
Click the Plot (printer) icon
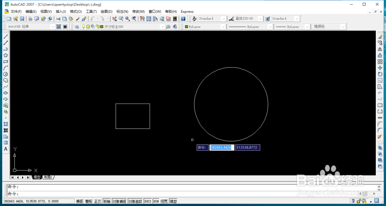pos(30,19)
